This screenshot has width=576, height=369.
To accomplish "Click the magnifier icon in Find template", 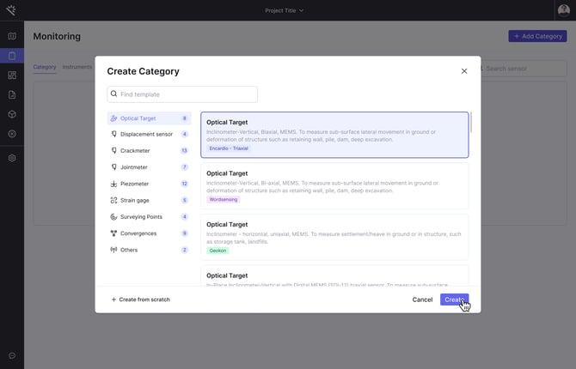I will pos(113,94).
